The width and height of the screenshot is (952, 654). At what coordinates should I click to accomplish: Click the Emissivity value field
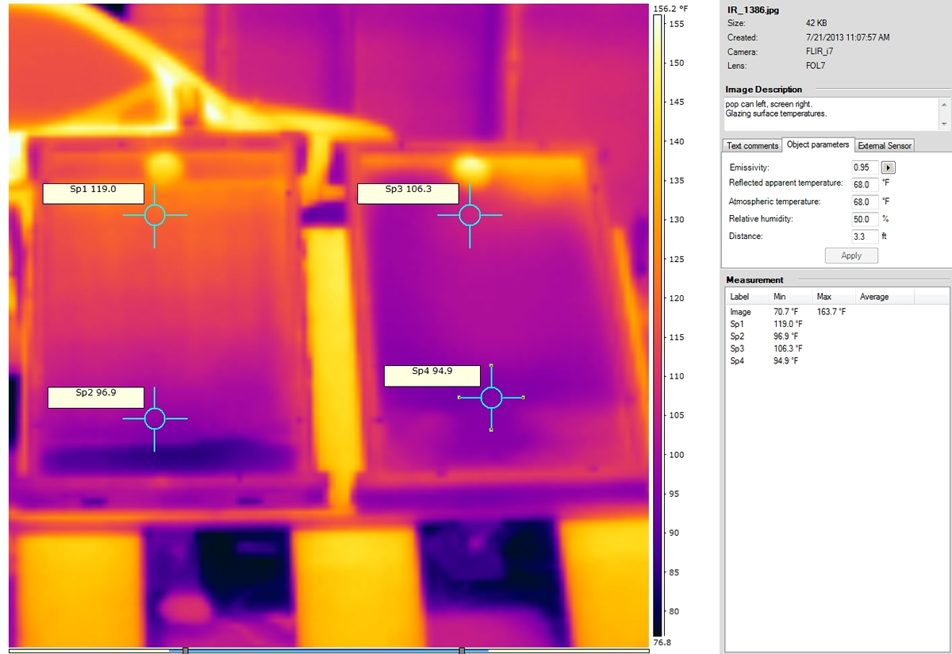point(864,167)
